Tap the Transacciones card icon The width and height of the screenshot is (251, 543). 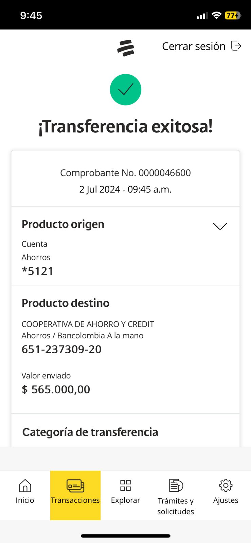click(75, 486)
